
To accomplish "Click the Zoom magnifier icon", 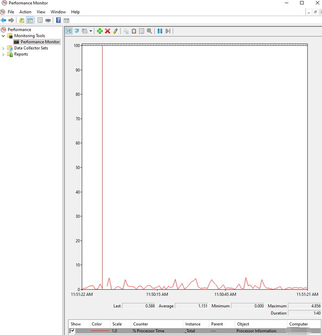I will (x=149, y=31).
